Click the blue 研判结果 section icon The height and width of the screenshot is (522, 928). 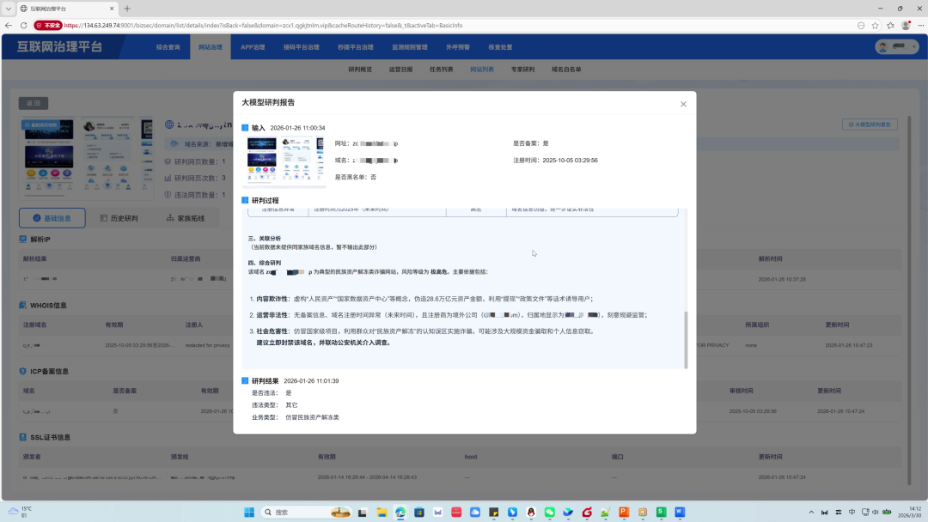(x=245, y=380)
